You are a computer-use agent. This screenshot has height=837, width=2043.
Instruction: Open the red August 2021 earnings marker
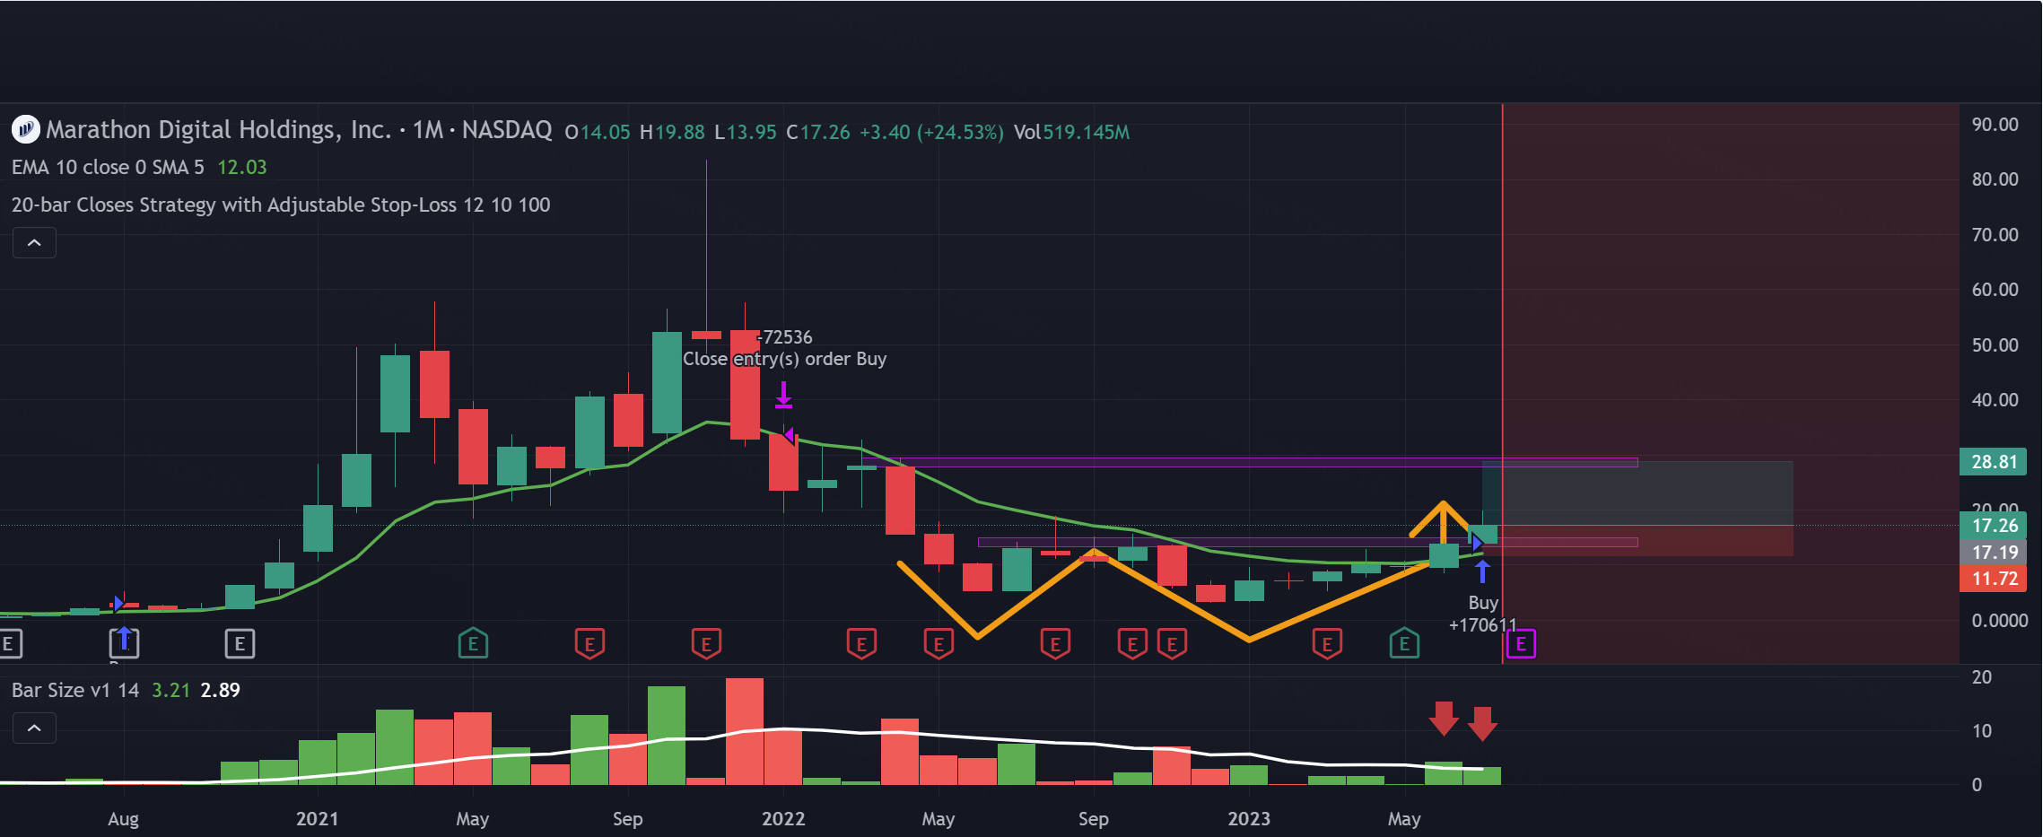click(589, 643)
